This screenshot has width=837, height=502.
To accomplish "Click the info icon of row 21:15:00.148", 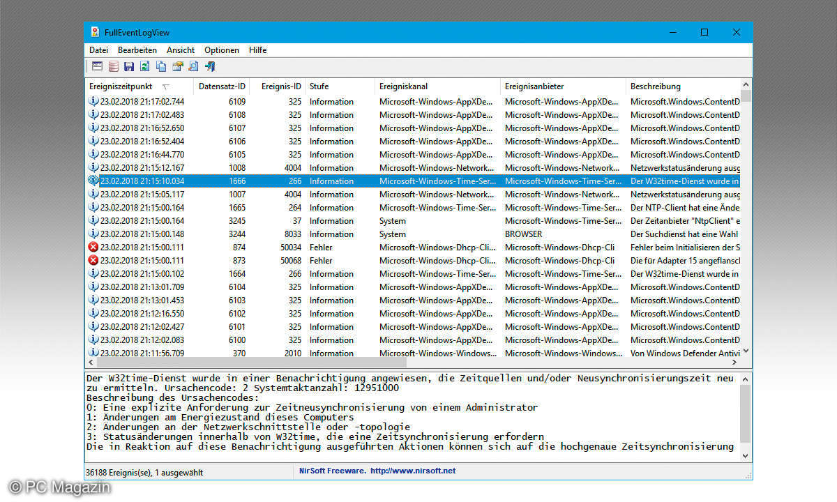I will coord(93,234).
